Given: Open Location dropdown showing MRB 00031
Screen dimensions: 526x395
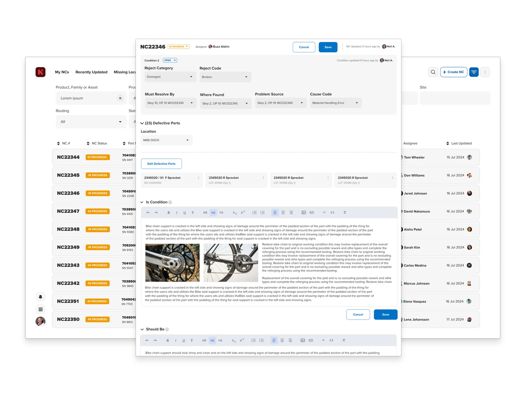Looking at the screenshot, I should (166, 140).
